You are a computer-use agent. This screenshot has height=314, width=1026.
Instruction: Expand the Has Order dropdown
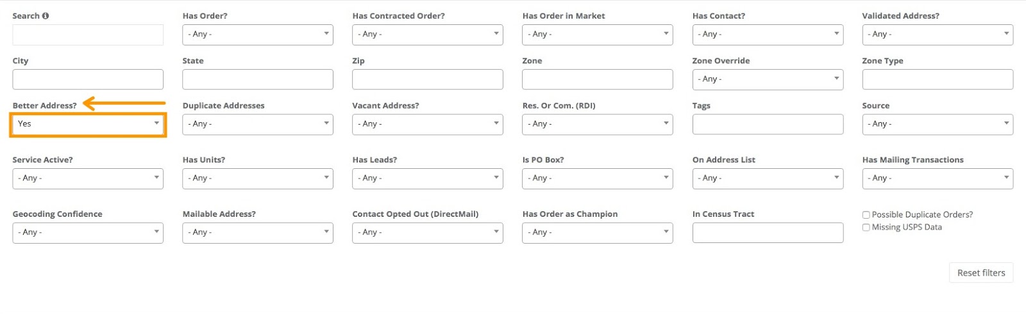click(257, 35)
